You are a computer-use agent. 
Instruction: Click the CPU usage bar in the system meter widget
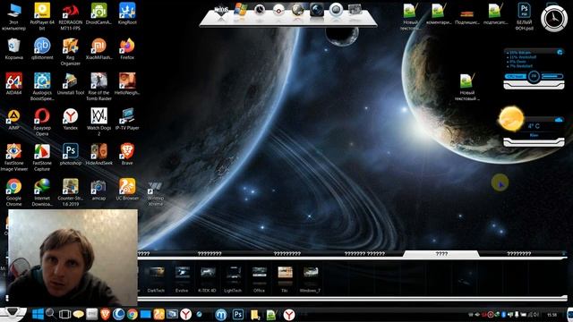coord(515,76)
